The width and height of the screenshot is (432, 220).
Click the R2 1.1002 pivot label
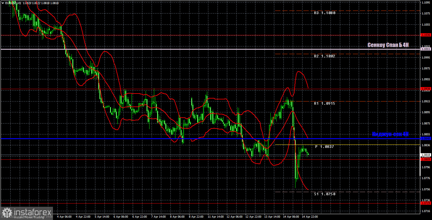pos(325,56)
